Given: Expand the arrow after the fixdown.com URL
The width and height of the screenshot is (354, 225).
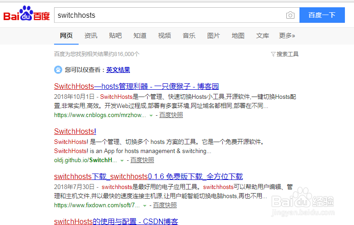Looking at the screenshot, I should pyautogui.click(x=145, y=205).
